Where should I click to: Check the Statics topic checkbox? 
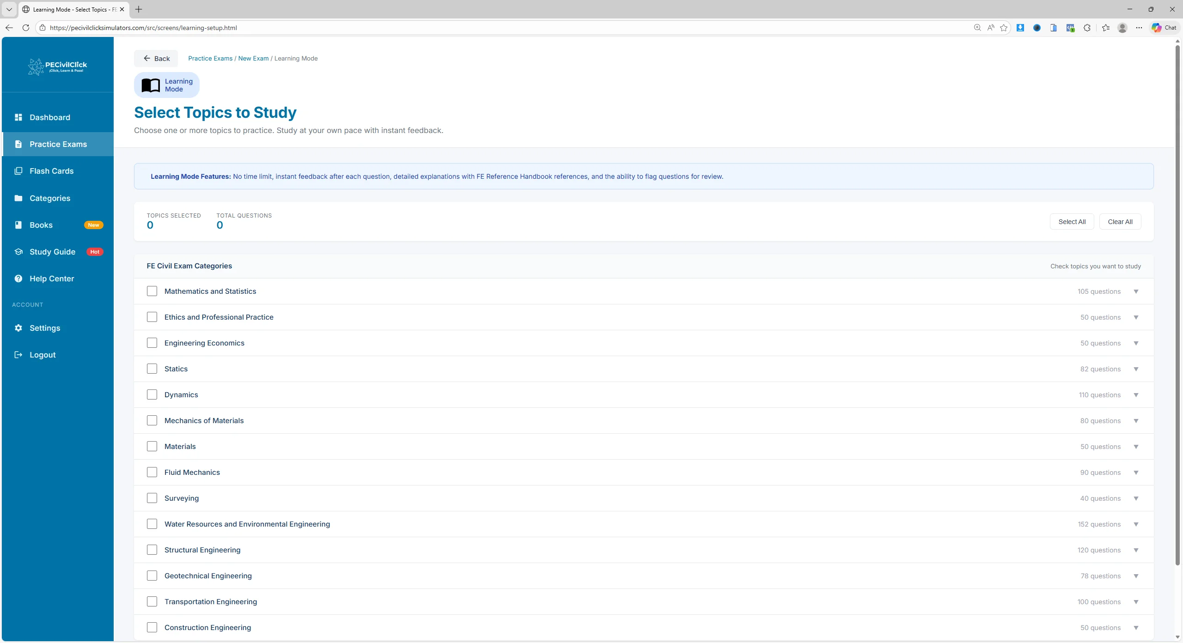152,368
